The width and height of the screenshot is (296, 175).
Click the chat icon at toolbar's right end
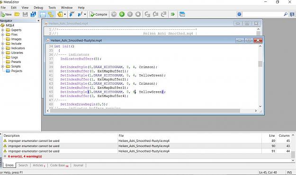point(292,14)
